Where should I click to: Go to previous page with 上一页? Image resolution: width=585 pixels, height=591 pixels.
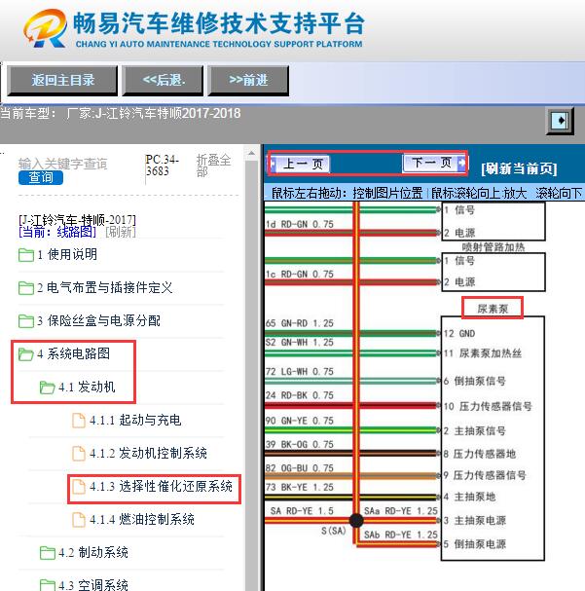(x=300, y=164)
